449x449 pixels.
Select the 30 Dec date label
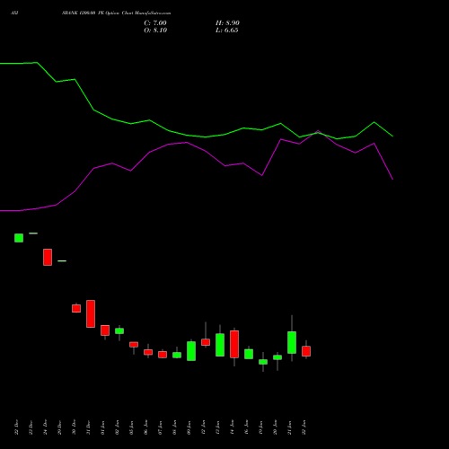click(x=74, y=427)
